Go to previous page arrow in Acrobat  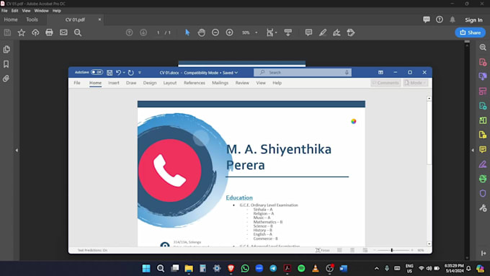tap(129, 32)
